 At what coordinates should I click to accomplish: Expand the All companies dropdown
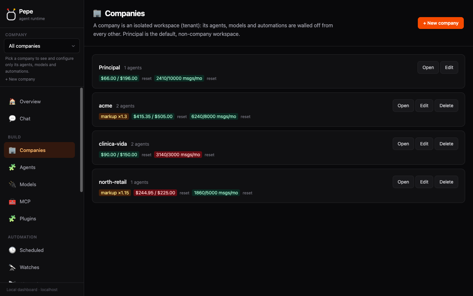[42, 46]
